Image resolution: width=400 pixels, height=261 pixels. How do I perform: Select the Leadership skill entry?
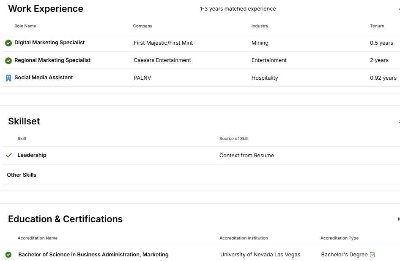(x=32, y=155)
